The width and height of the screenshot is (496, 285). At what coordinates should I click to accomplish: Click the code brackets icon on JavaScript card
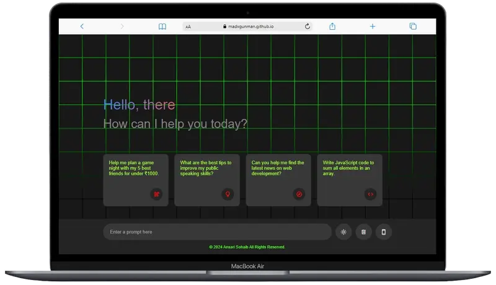coord(370,194)
